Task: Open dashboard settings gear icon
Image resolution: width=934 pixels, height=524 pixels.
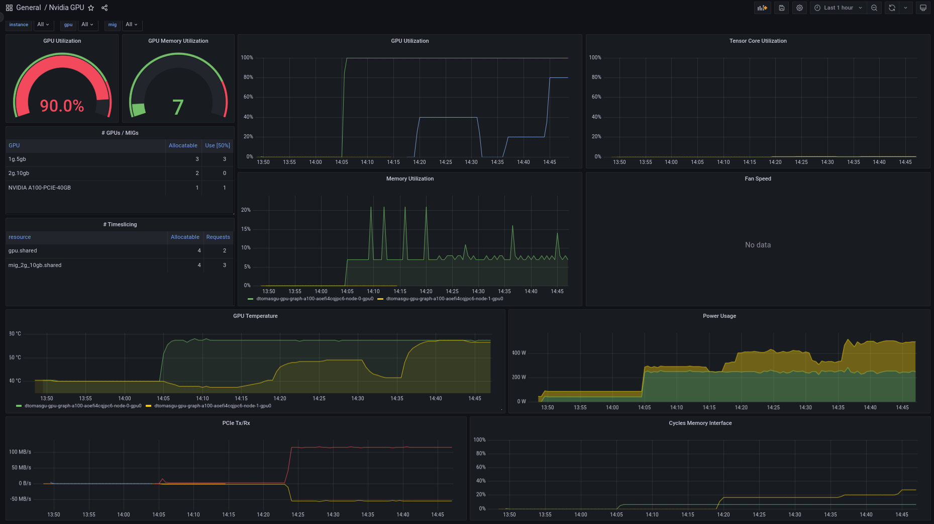Action: [799, 8]
